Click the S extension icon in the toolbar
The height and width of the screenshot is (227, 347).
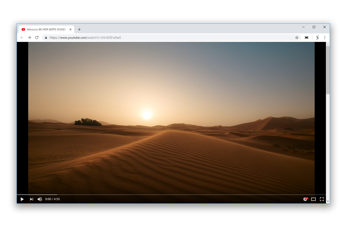coord(317,37)
